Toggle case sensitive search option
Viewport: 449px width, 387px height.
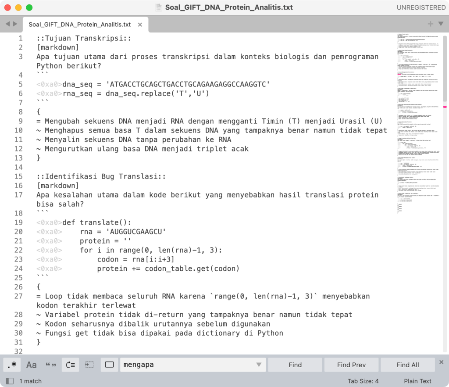pos(32,365)
